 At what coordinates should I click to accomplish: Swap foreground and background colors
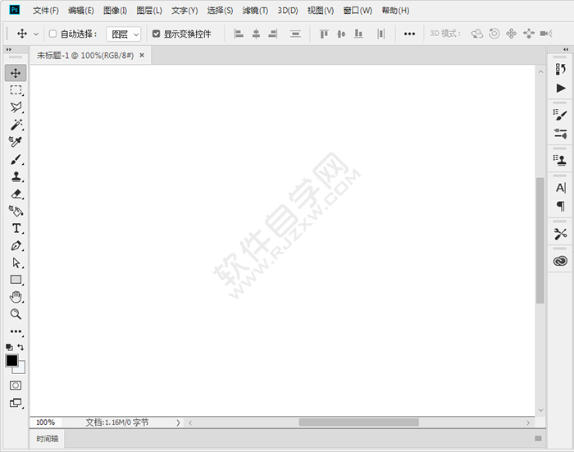click(20, 347)
